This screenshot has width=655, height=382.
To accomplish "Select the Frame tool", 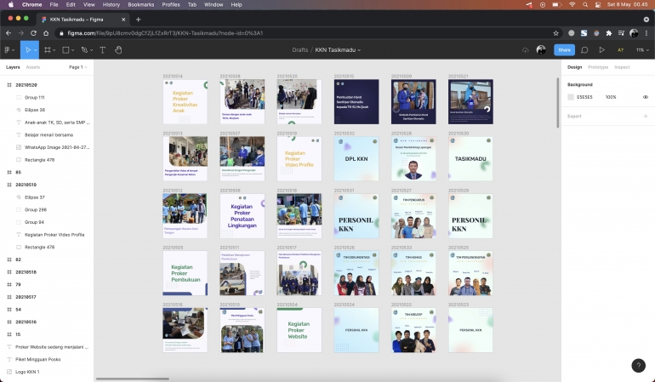I will (47, 49).
